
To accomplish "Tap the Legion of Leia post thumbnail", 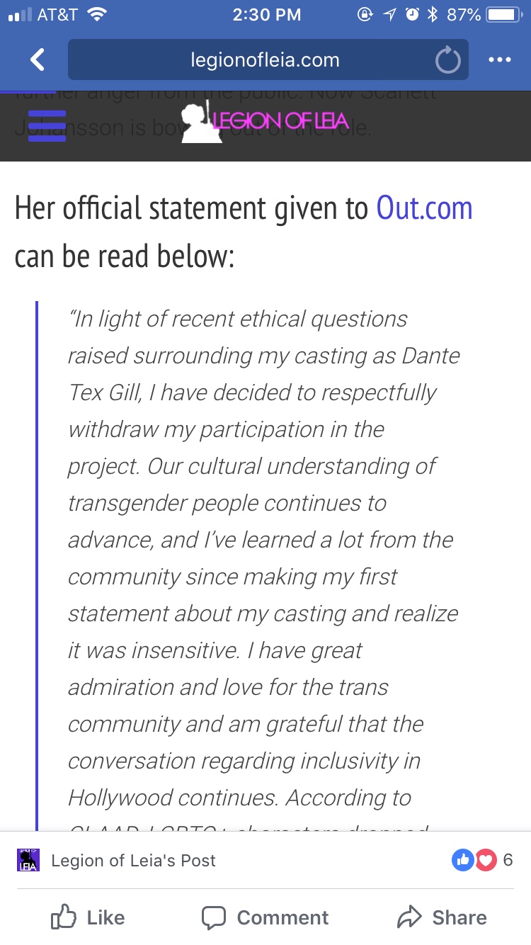I will click(x=28, y=860).
